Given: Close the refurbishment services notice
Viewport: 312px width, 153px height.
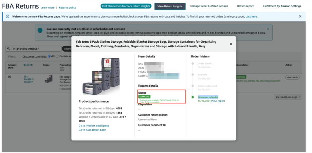Looking at the screenshot, I should point(268,29).
